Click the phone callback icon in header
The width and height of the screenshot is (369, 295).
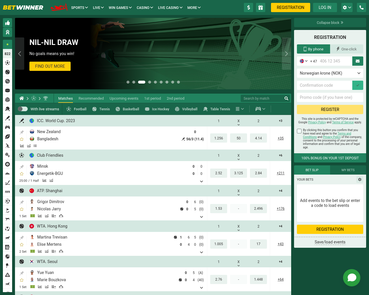(x=362, y=7)
